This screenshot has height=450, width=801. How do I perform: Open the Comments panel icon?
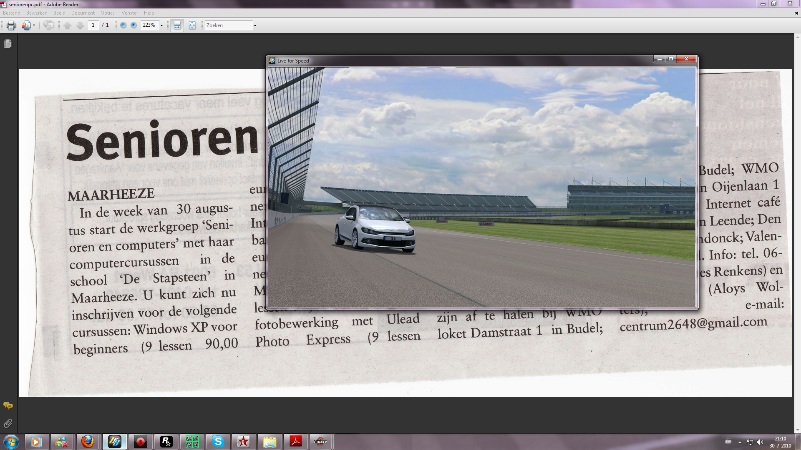(8, 405)
